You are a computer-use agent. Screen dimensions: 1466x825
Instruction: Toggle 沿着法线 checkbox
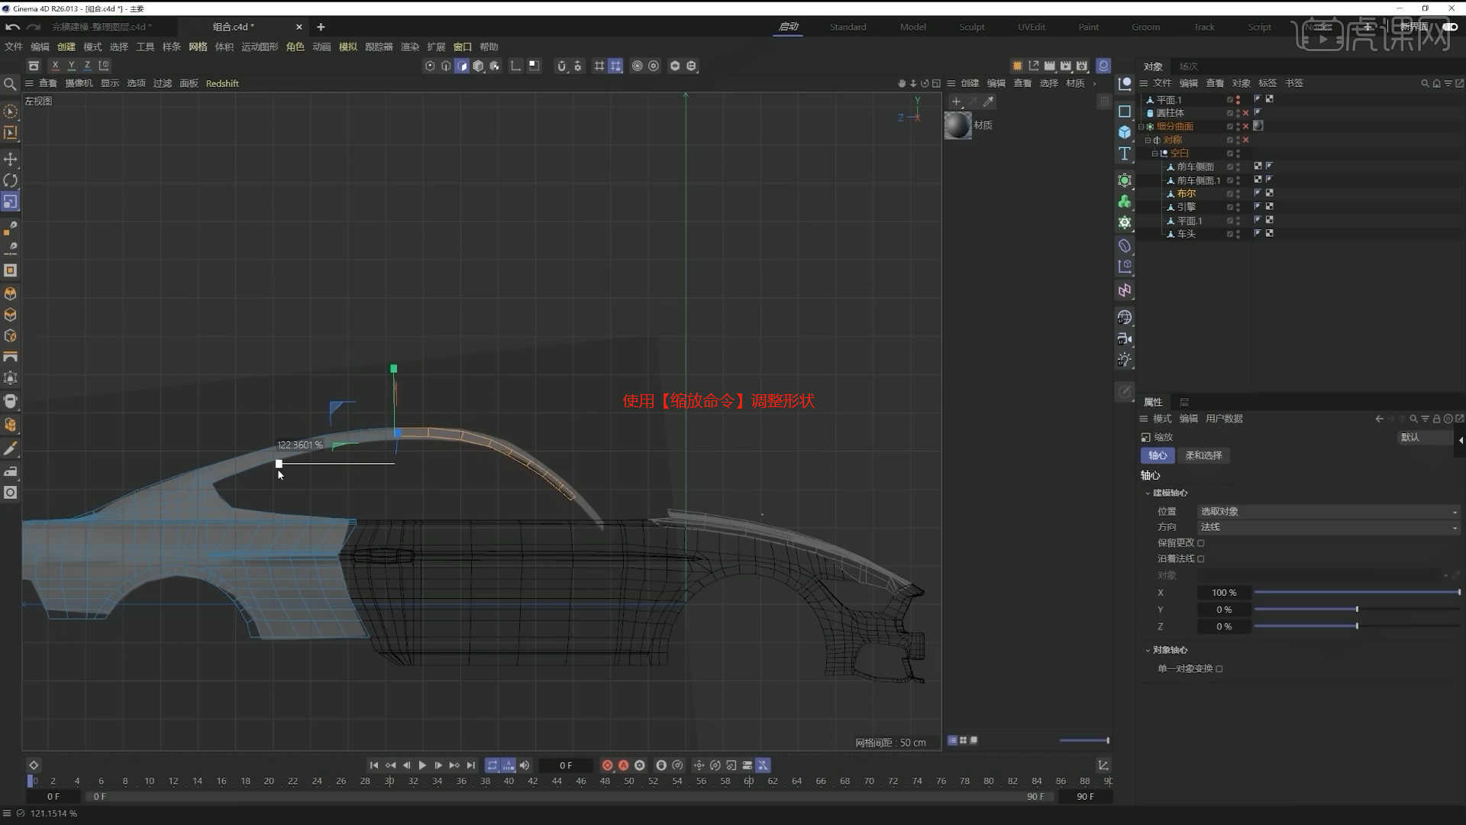[x=1201, y=559]
